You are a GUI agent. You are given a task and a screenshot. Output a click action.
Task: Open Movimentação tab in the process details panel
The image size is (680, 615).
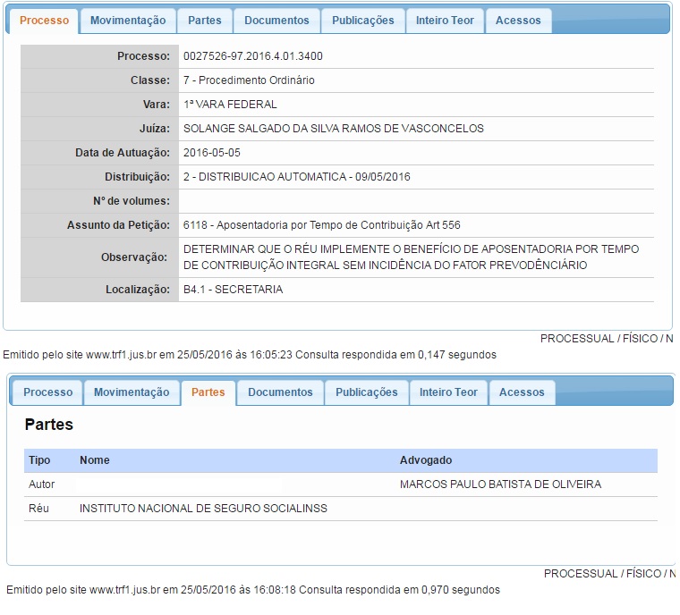(x=128, y=21)
